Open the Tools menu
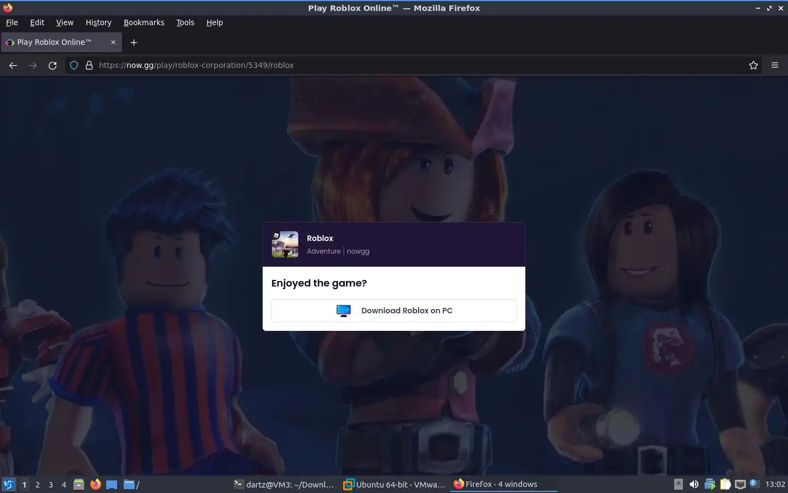This screenshot has height=493, width=788. coord(185,22)
